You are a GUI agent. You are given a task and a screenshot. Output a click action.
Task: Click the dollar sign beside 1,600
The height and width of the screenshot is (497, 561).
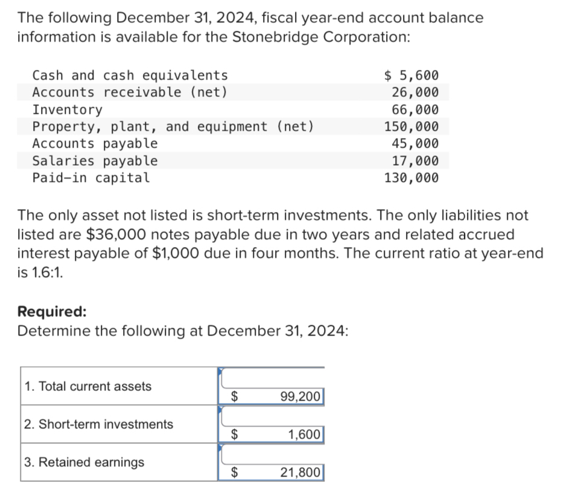tap(235, 434)
